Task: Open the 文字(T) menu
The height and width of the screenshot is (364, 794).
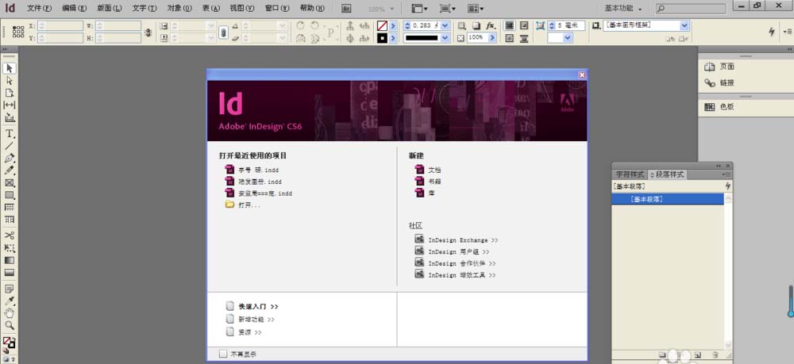Action: (x=145, y=9)
